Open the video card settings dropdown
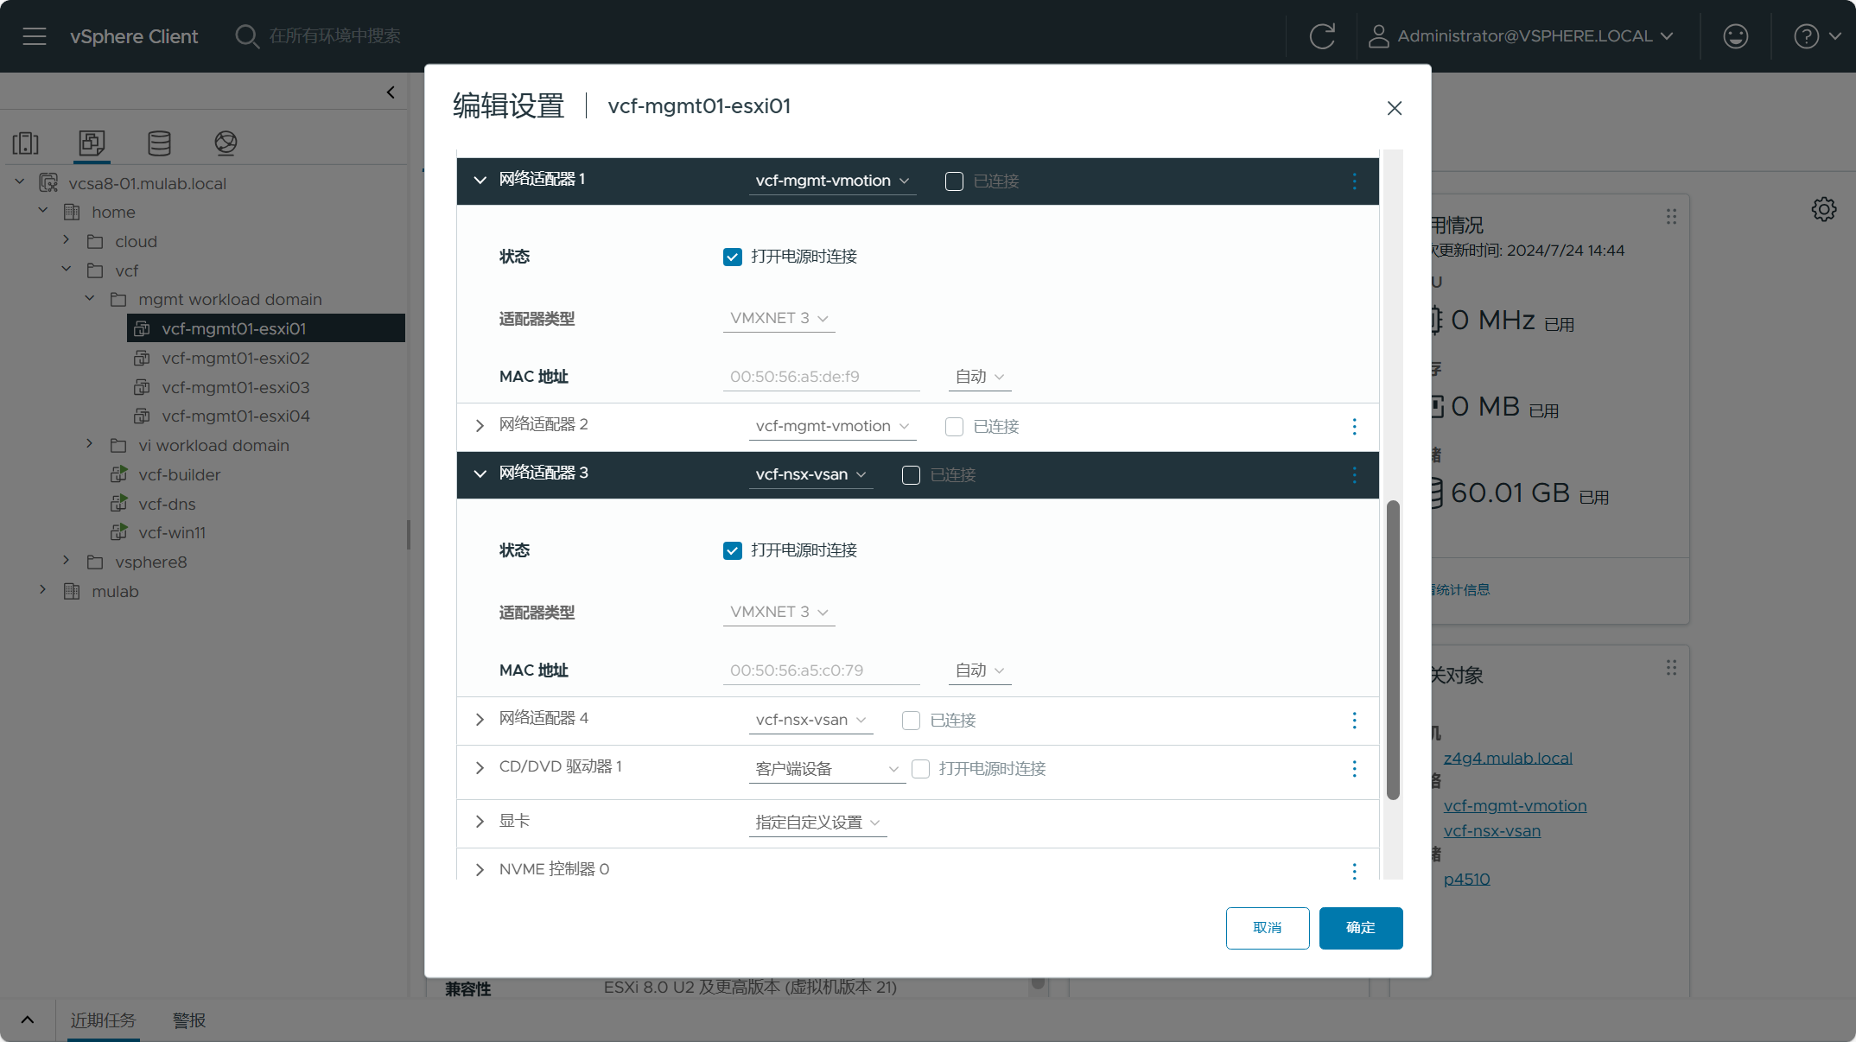The height and width of the screenshot is (1042, 1856). [x=817, y=823]
